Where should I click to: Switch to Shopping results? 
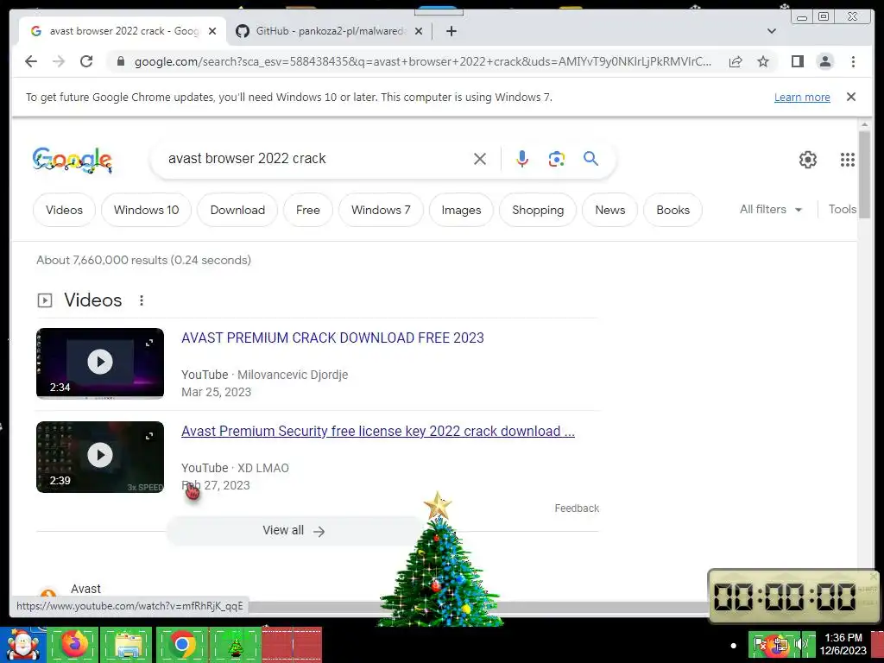point(538,210)
